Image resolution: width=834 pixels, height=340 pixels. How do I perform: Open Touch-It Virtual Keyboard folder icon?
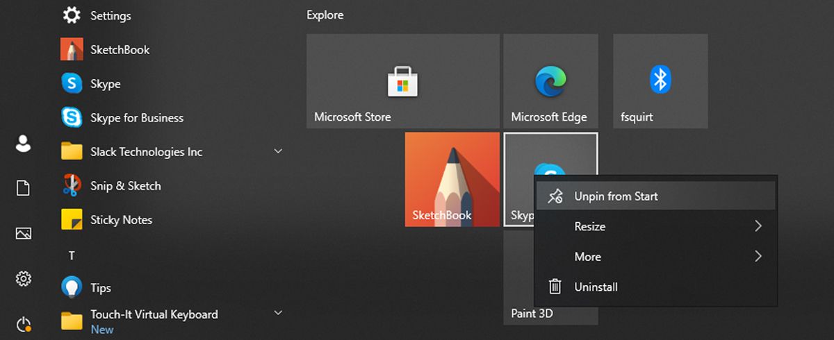point(72,321)
